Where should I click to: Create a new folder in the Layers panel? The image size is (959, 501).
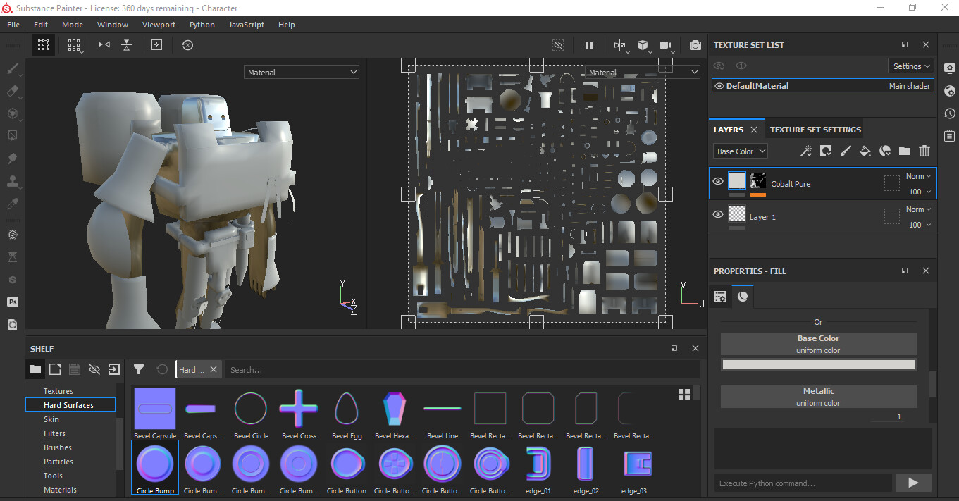pos(905,151)
